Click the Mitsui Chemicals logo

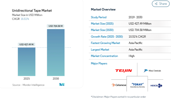point(152,71)
